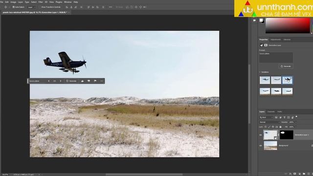Toggle Auto-Select checkbox
Image resolution: width=313 pixels, height=176 pixels.
click(14, 7)
